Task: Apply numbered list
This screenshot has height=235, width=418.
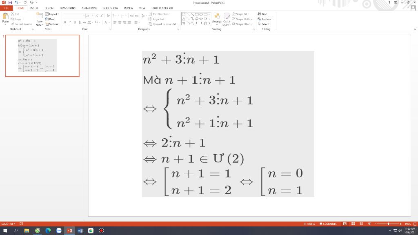Action: (x=123, y=16)
